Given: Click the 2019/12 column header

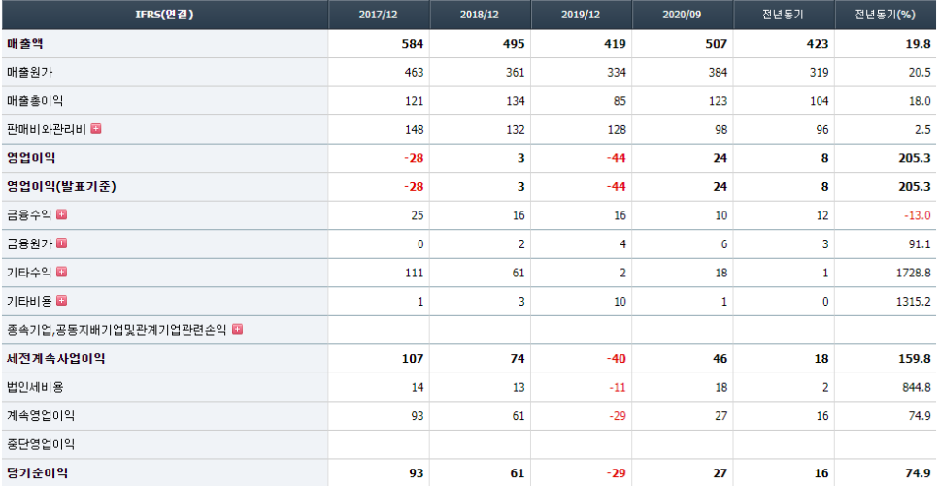Looking at the screenshot, I should tap(581, 15).
